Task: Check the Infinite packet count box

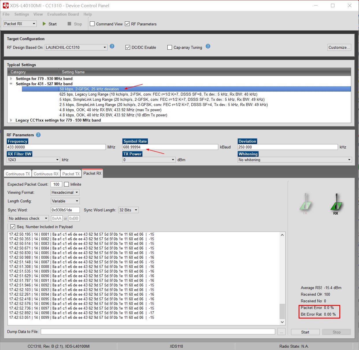Action: 66,184
